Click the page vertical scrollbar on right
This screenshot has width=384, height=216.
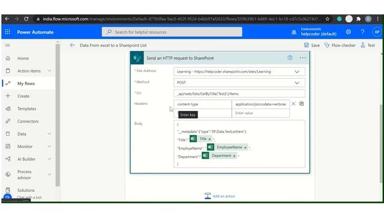tap(381, 143)
